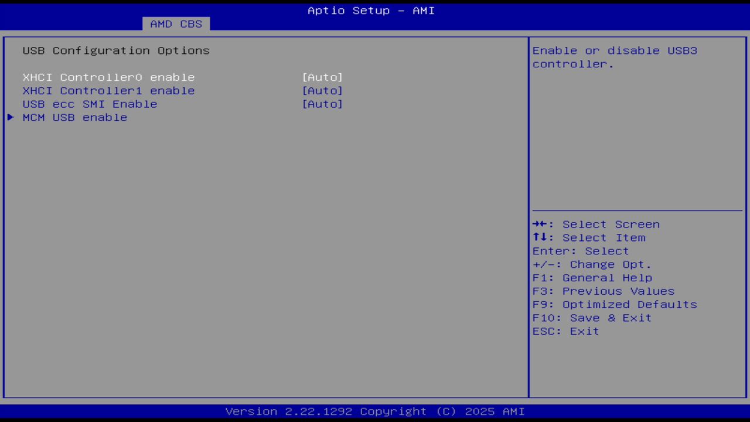Change the XHCI Controller0 [Auto] value
The width and height of the screenshot is (750, 422).
tap(322, 77)
